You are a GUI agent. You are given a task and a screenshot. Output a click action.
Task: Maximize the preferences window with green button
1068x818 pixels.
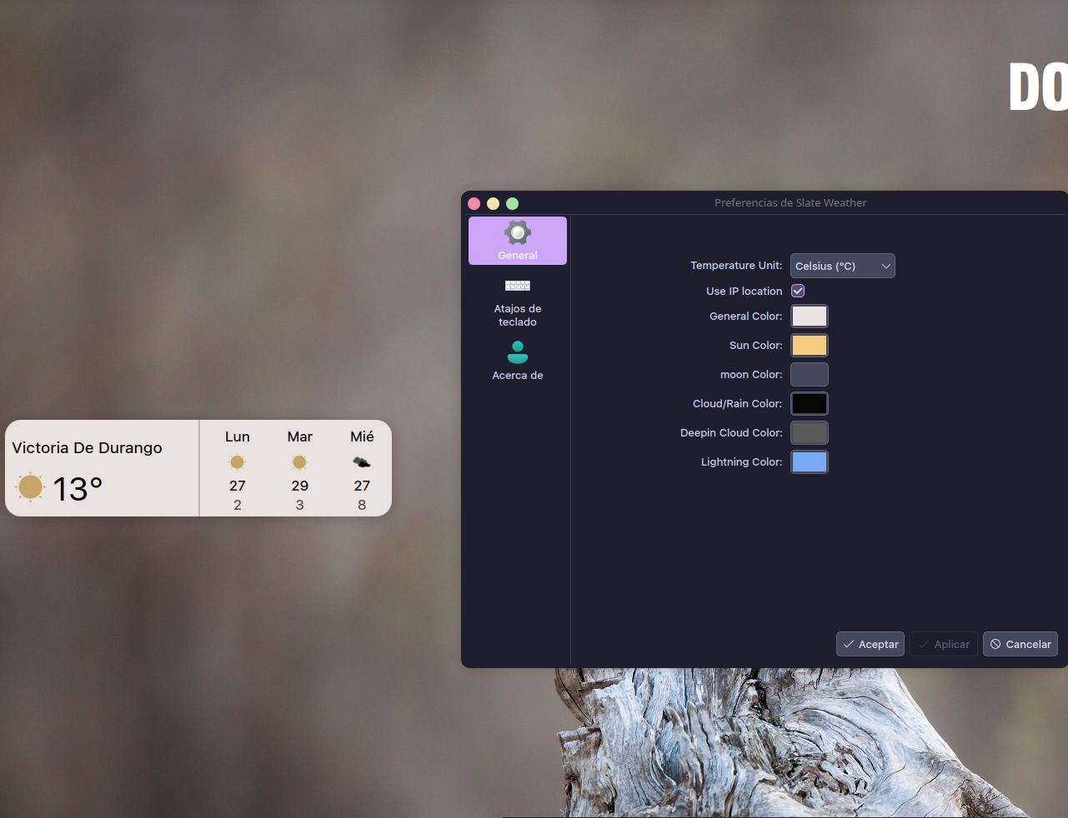tap(512, 203)
